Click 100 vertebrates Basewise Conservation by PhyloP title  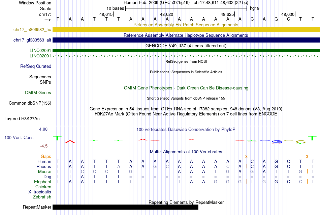tap(186, 130)
